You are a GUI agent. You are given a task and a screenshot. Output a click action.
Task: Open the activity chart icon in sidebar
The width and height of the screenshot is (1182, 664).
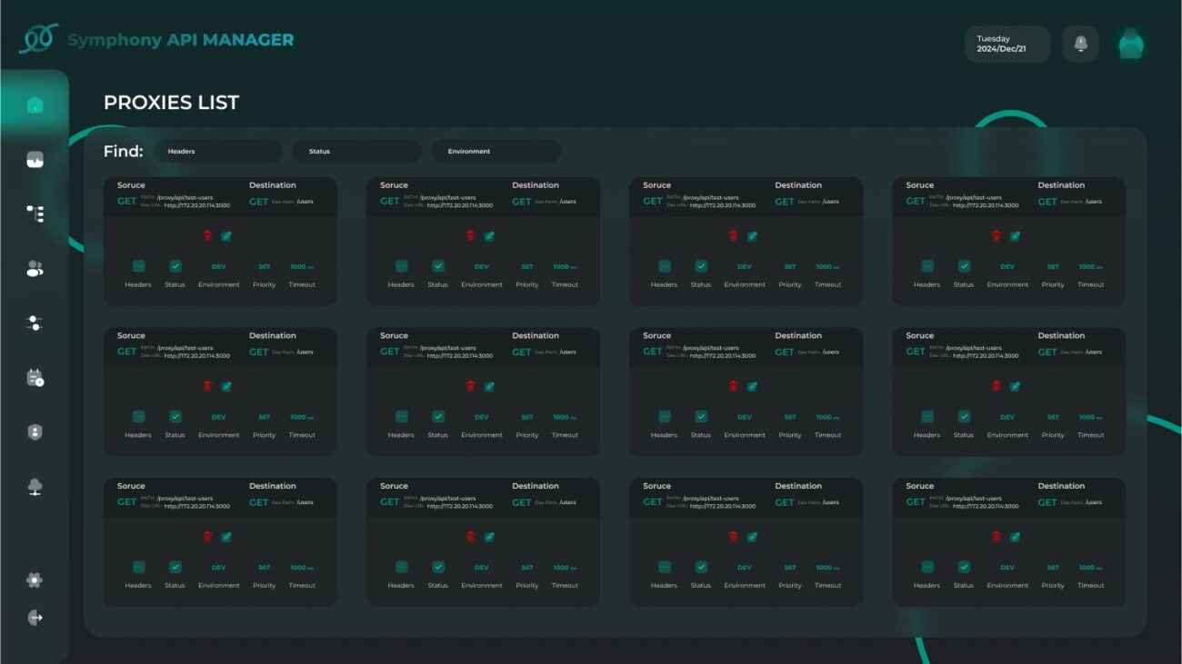[x=35, y=161]
